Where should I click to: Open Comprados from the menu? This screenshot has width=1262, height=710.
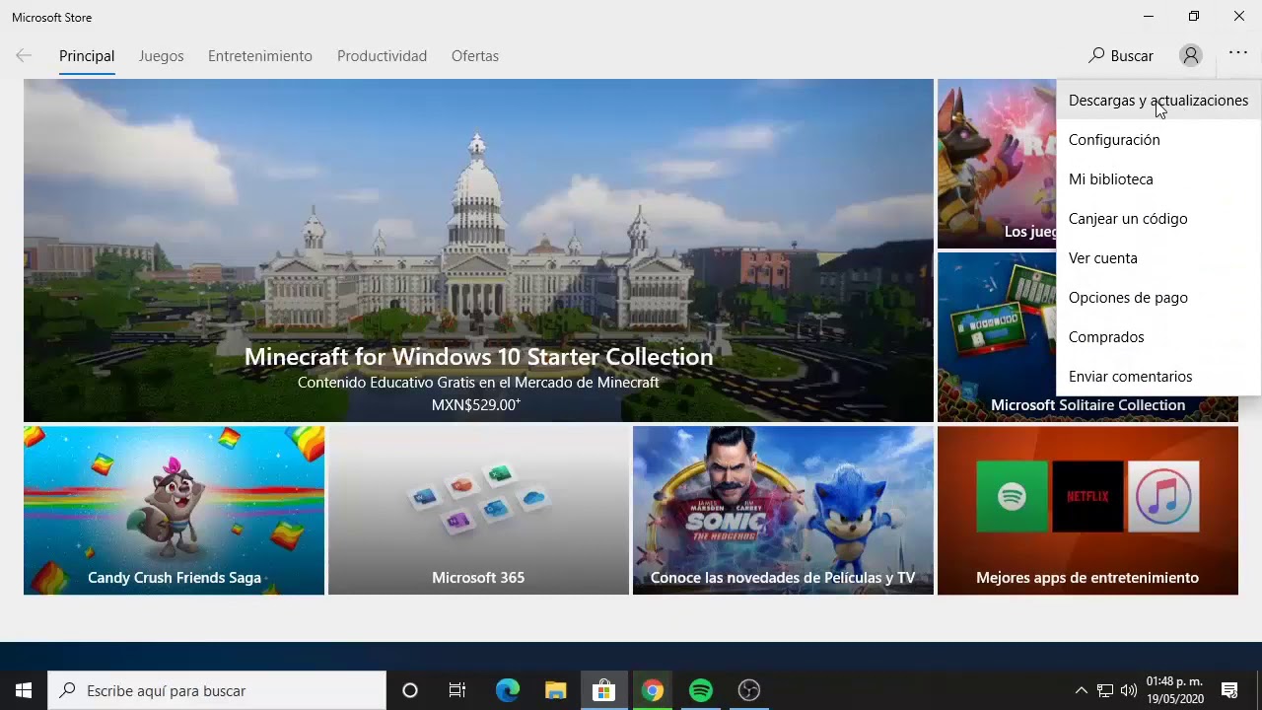1157,337
